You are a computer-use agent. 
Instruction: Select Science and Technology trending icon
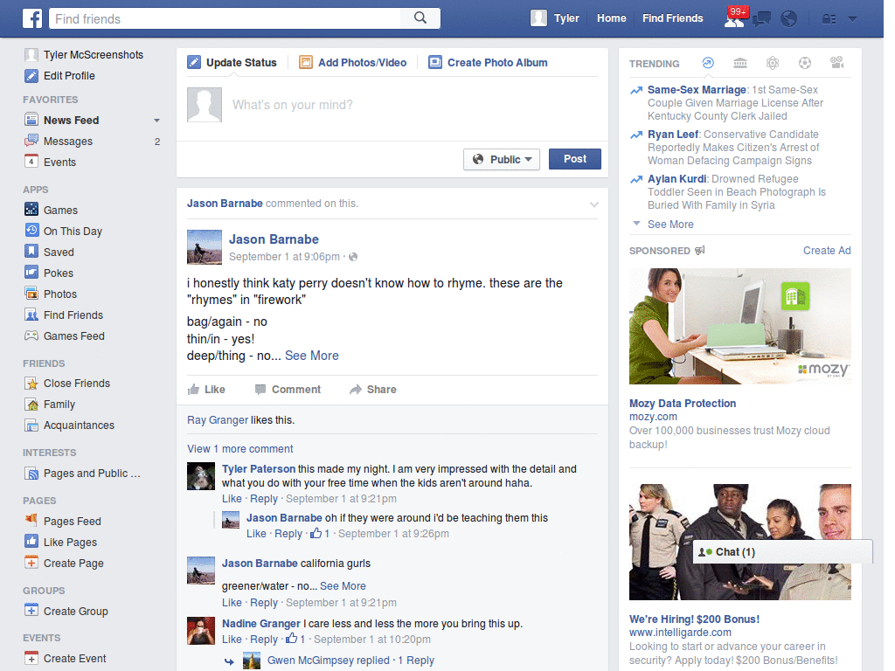click(773, 63)
